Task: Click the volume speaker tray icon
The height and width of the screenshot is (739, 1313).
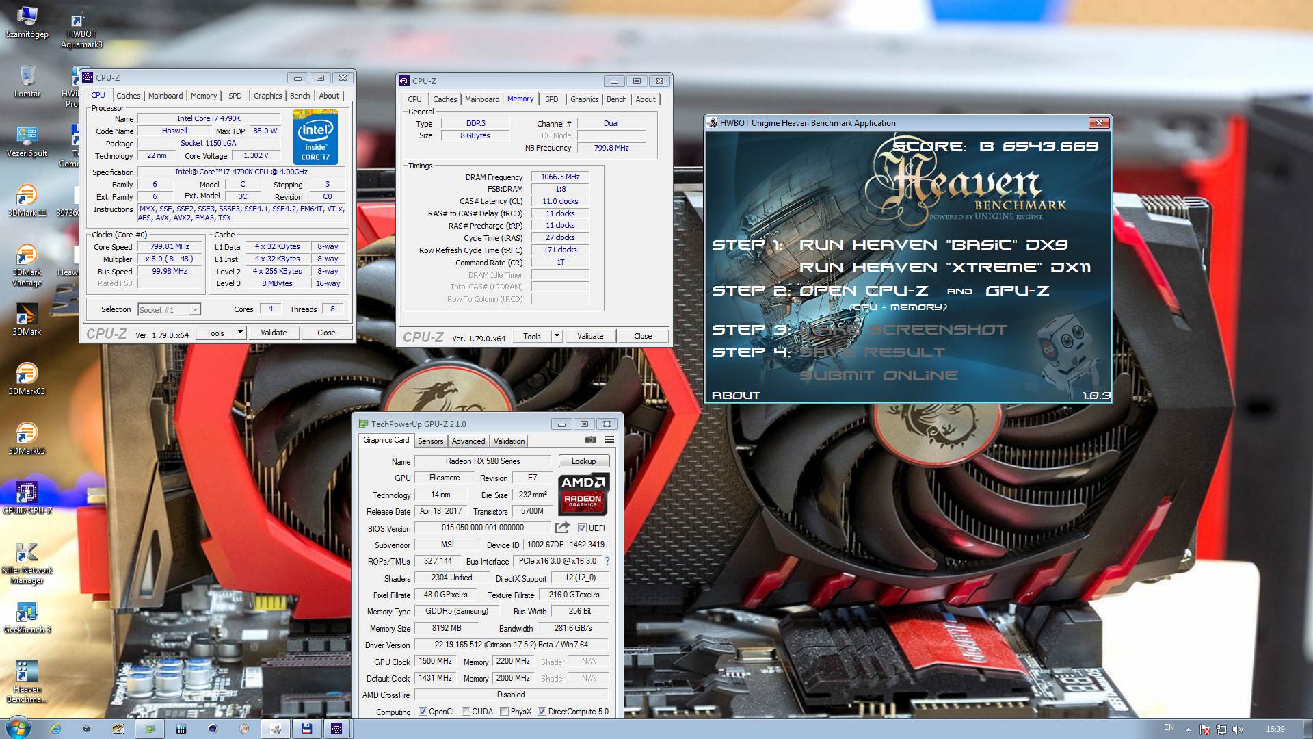Action: click(1238, 729)
